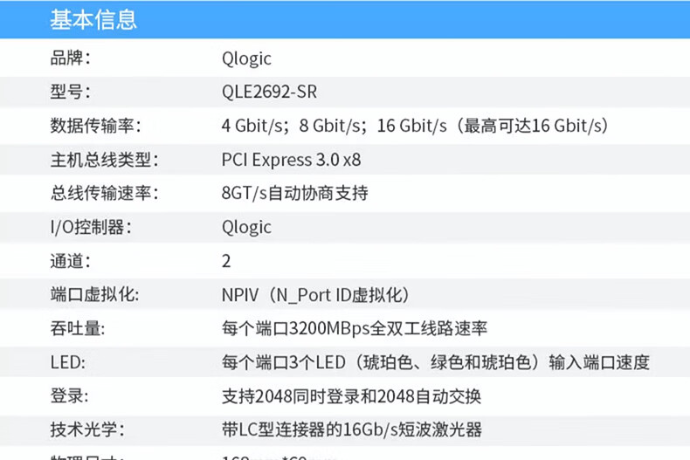This screenshot has width=690, height=460.
Task: Click the NPIV N_Port ID value
Action: (315, 294)
